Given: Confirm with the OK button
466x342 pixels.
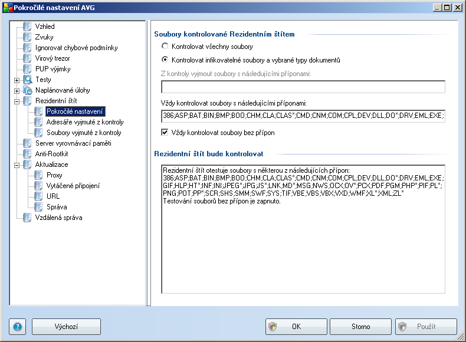Looking at the screenshot, I should tap(296, 327).
